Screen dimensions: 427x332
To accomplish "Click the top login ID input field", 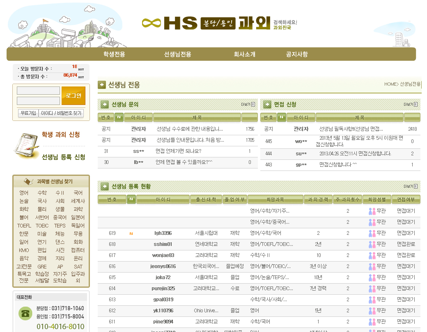I will coord(38,91).
